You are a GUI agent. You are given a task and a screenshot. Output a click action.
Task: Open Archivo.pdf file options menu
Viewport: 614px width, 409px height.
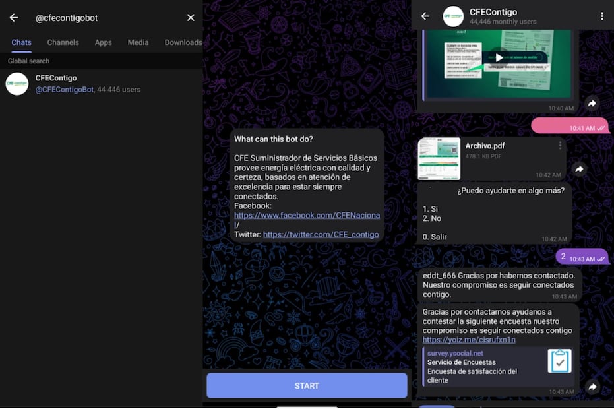560,146
